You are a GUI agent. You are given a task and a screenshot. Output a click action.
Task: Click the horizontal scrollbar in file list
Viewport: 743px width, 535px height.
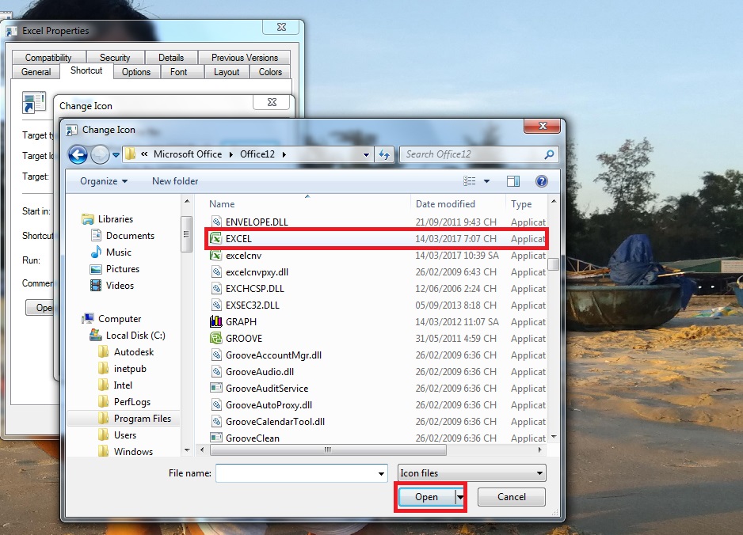coord(329,450)
